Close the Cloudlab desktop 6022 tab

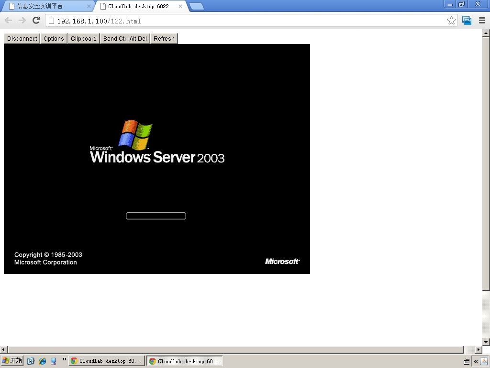[x=180, y=6]
